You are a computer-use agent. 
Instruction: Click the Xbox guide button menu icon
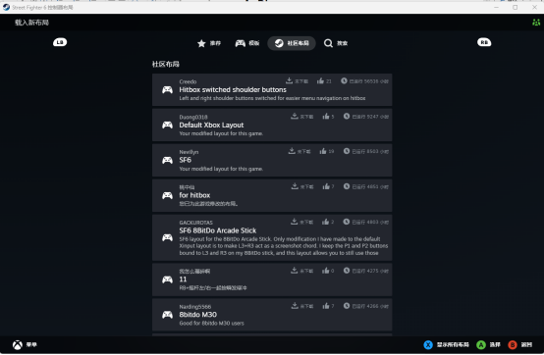coord(18,344)
